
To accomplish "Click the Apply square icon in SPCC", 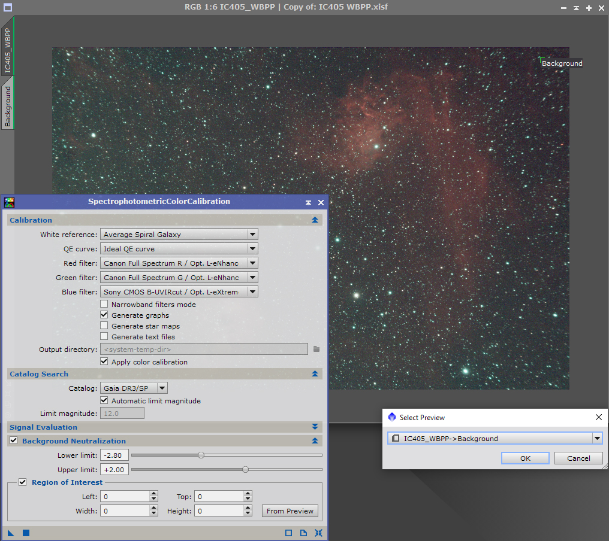I will coord(26,533).
